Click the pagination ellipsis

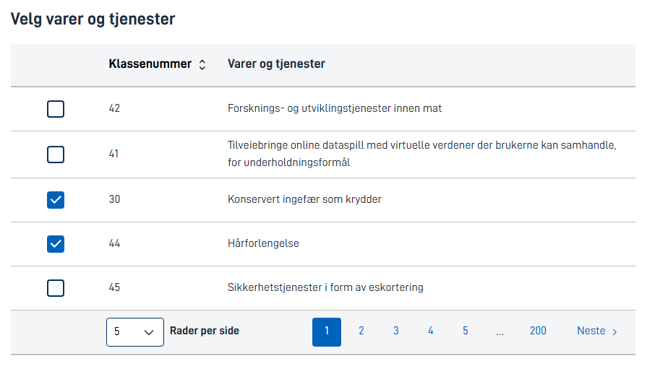(x=500, y=333)
